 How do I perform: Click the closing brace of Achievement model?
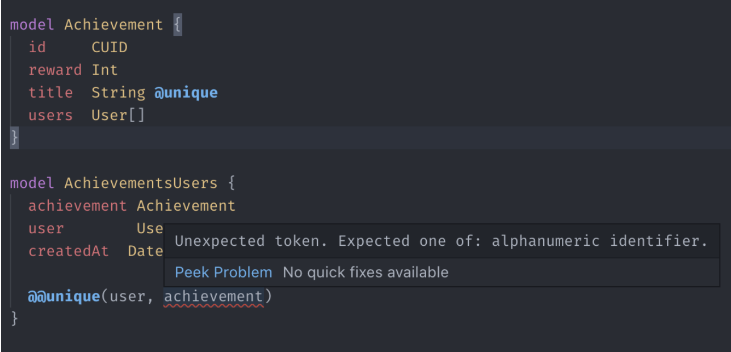pyautogui.click(x=14, y=137)
